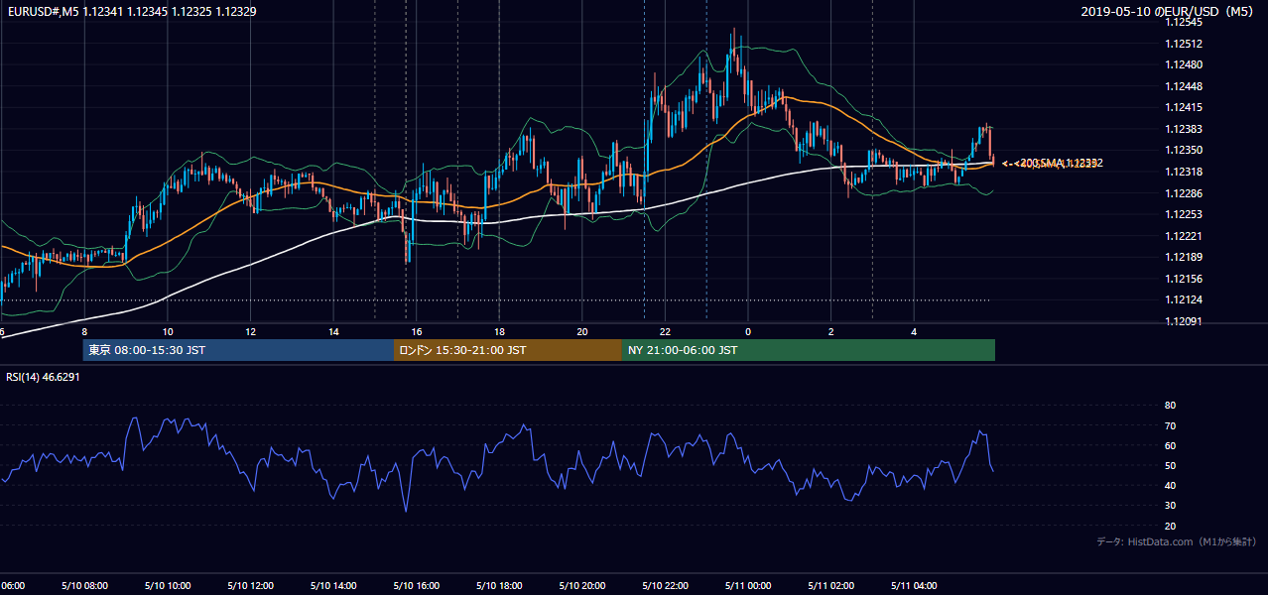
Task: Select the NY 21:00-06:00 JST session bar
Action: click(x=809, y=350)
